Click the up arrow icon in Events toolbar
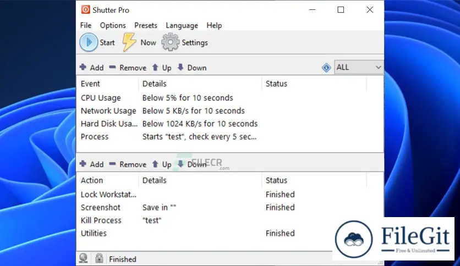 (x=155, y=68)
